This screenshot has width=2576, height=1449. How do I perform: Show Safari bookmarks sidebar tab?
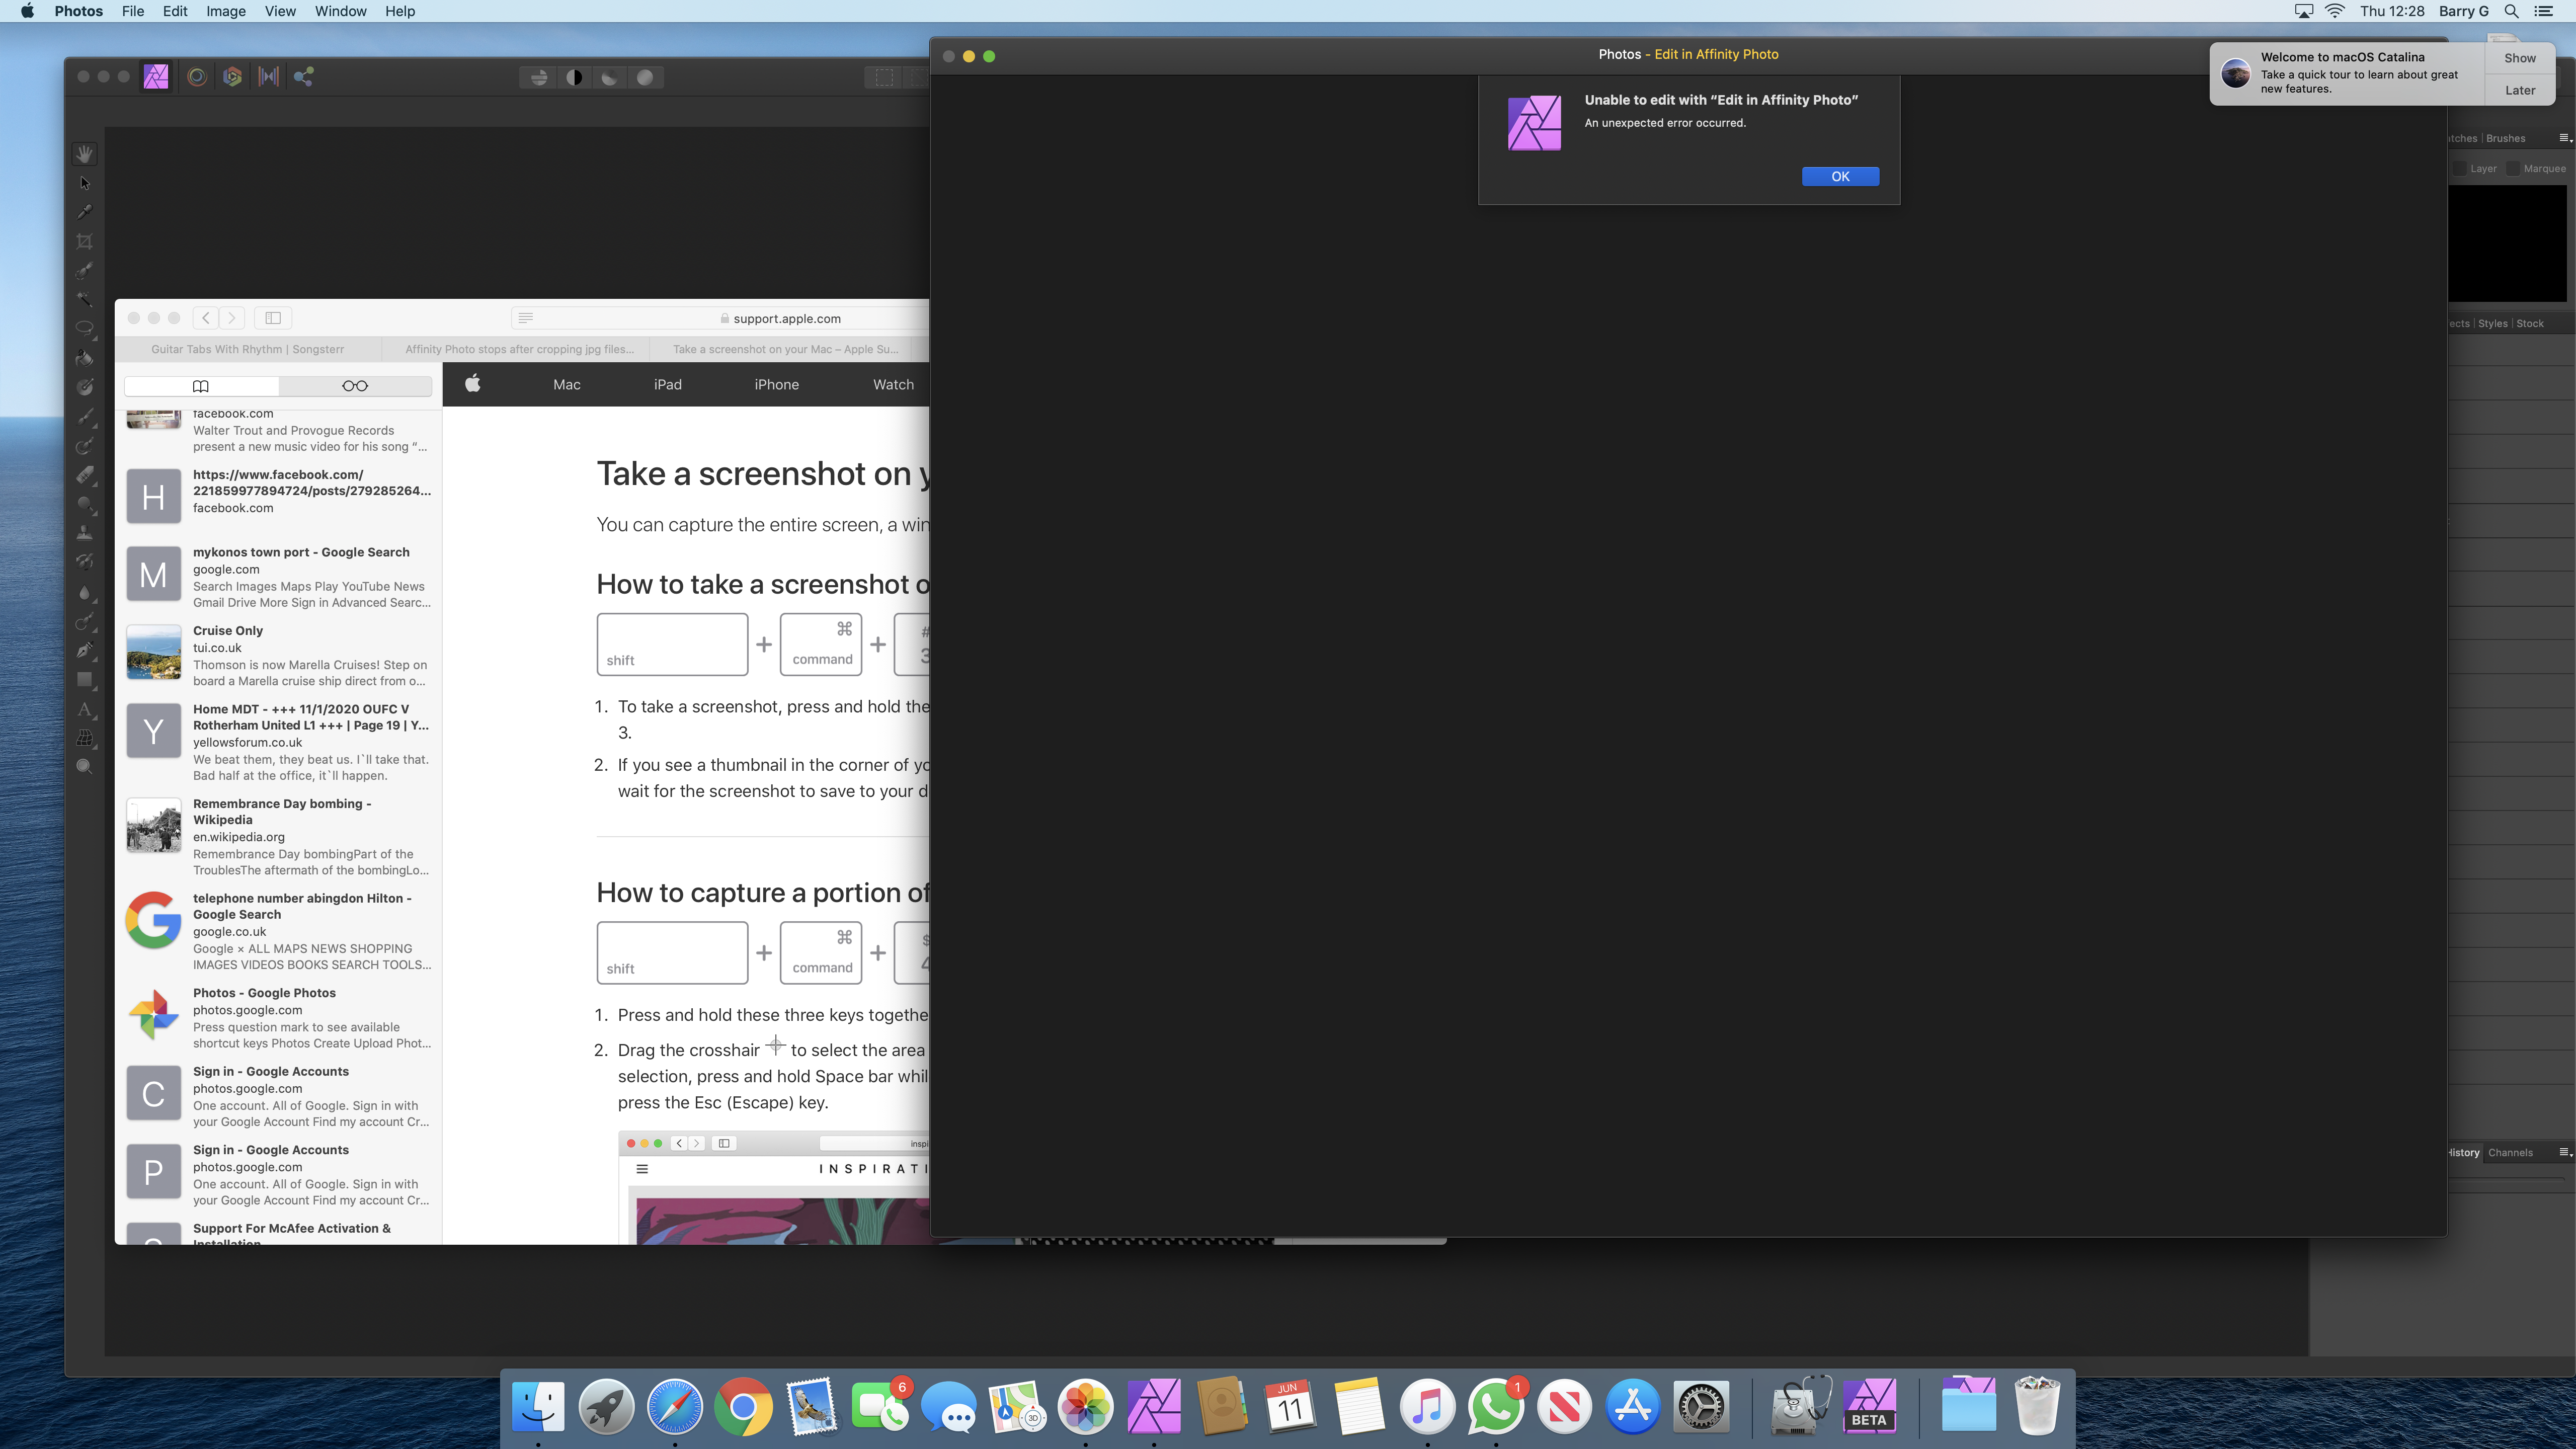201,386
